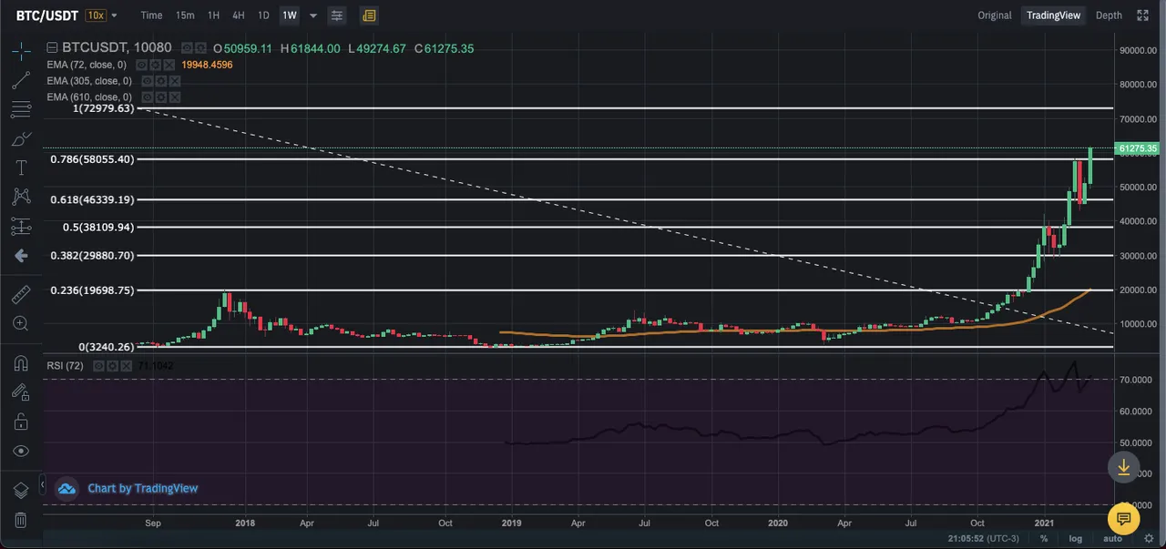This screenshot has width=1166, height=549.
Task: Click the orange EMA value 19948.4596
Action: pos(208,65)
